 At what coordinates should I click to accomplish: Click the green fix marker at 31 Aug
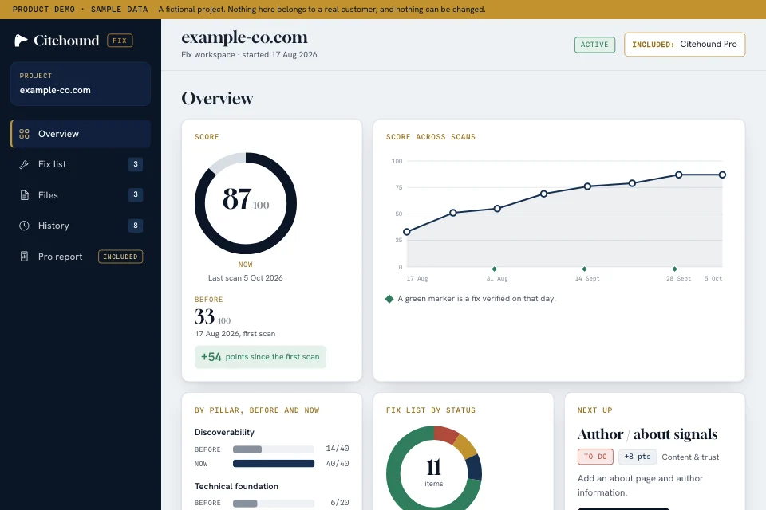tap(495, 269)
